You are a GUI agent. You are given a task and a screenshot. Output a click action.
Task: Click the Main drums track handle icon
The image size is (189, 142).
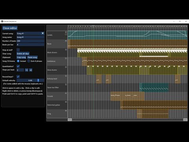pos(66,50)
